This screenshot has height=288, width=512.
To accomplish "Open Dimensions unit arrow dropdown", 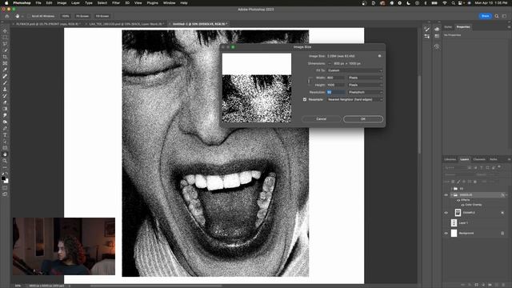I will pos(330,63).
